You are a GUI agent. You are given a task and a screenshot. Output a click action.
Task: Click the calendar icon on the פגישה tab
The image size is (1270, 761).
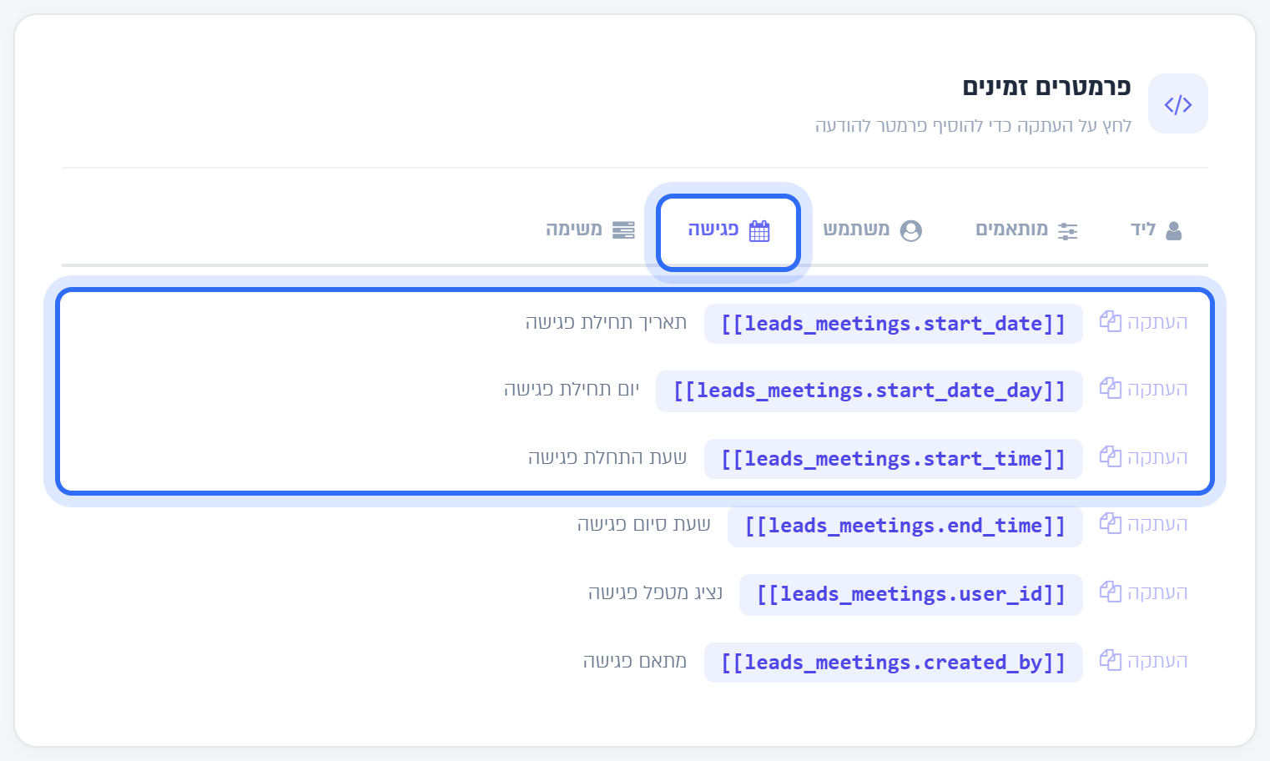click(x=759, y=230)
